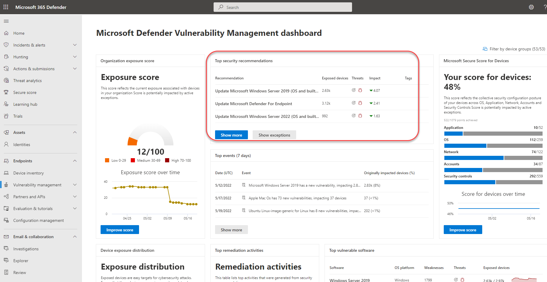Click the Identities person icon
547x282 pixels.
(6, 144)
